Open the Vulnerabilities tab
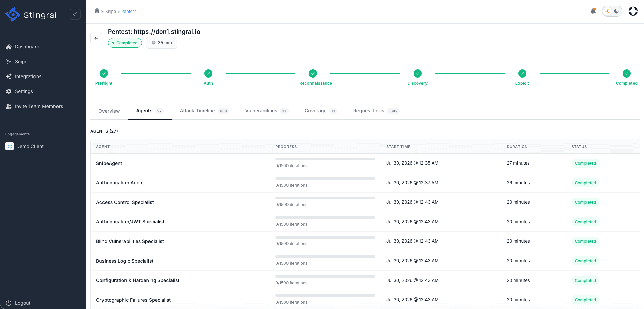 point(267,111)
